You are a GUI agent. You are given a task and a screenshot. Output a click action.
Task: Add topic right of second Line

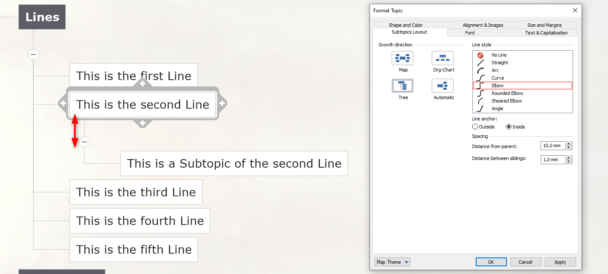coord(222,103)
